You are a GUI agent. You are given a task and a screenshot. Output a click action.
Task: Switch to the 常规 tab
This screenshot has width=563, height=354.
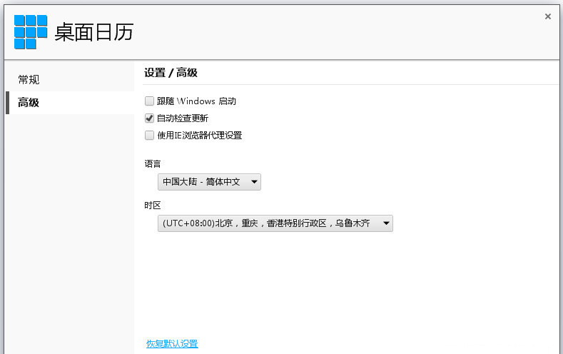pyautogui.click(x=29, y=80)
